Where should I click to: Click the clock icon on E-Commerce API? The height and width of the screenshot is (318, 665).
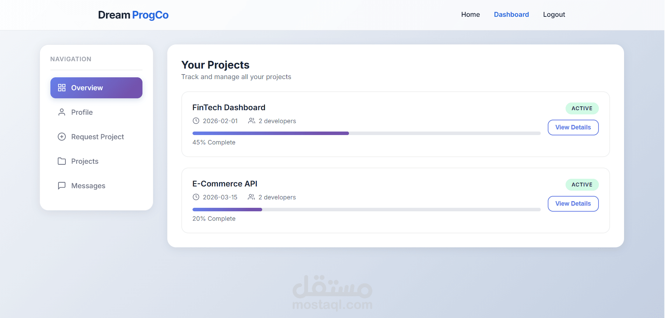pos(196,197)
